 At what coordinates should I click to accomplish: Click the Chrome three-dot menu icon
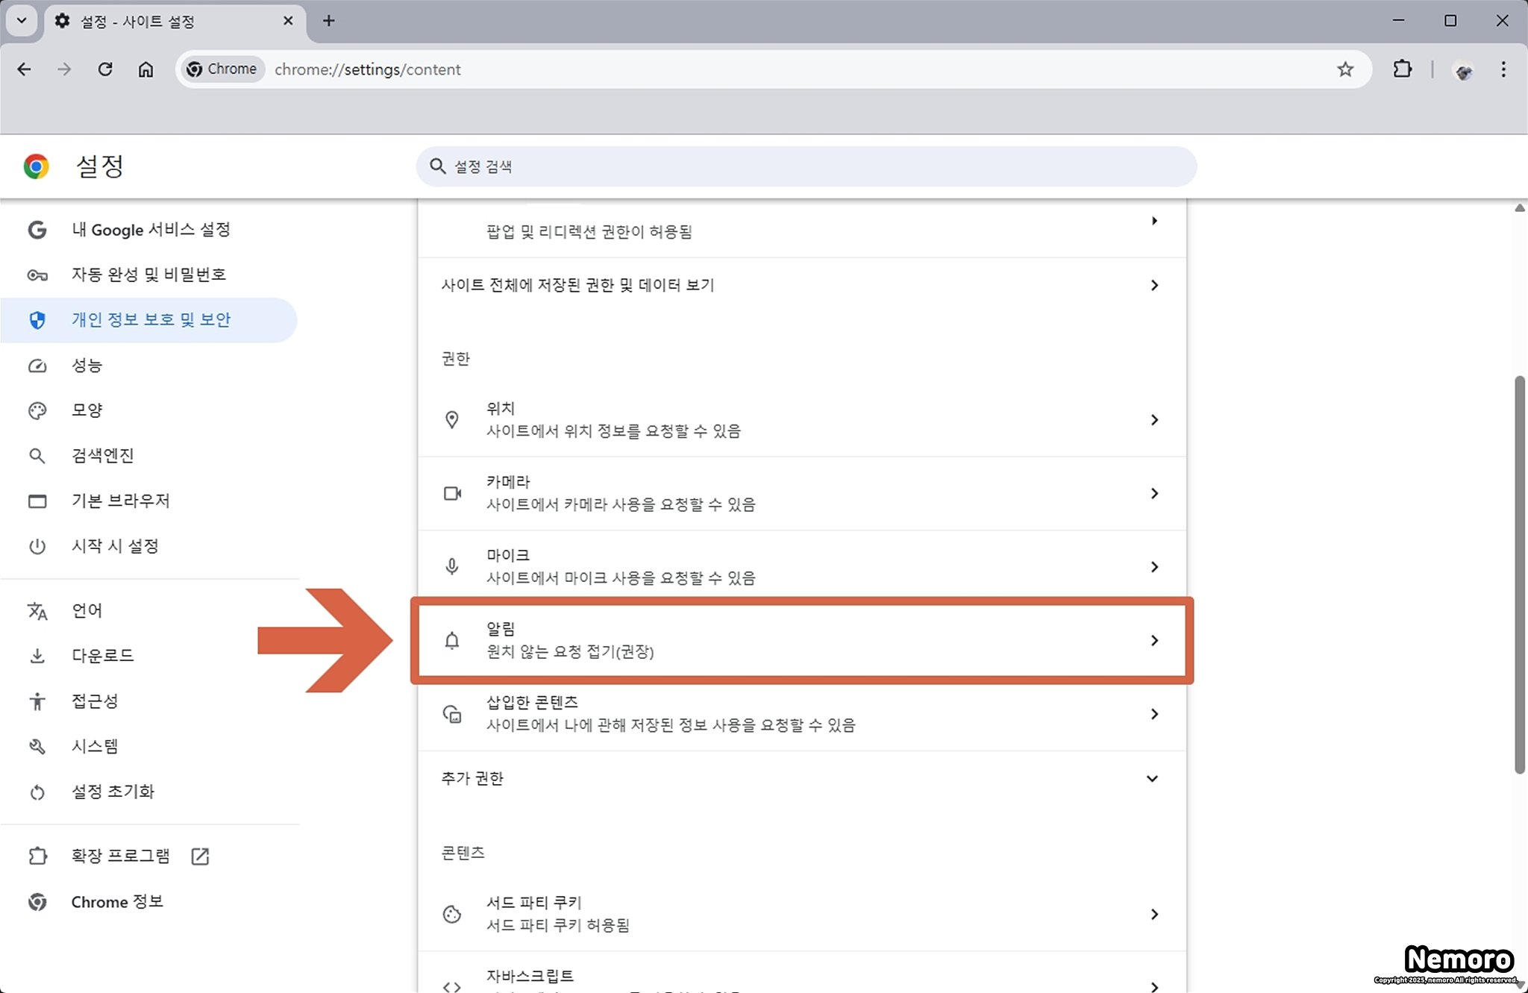pos(1503,69)
